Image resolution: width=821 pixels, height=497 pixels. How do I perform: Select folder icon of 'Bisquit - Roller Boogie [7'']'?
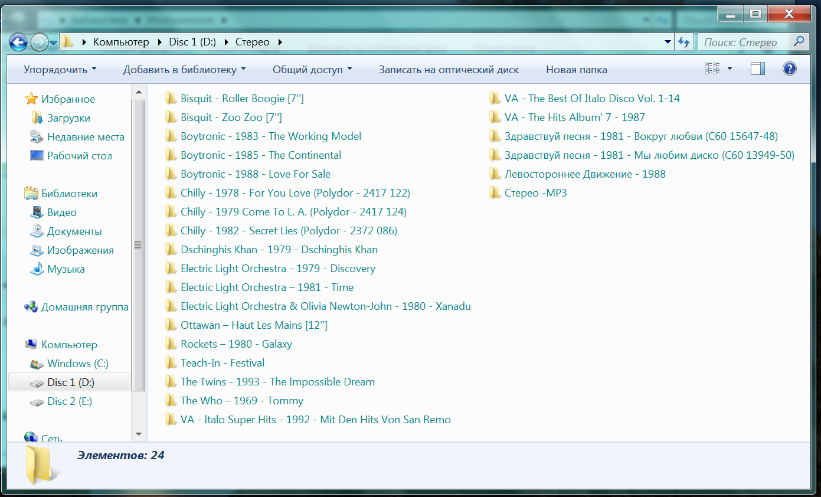click(171, 99)
